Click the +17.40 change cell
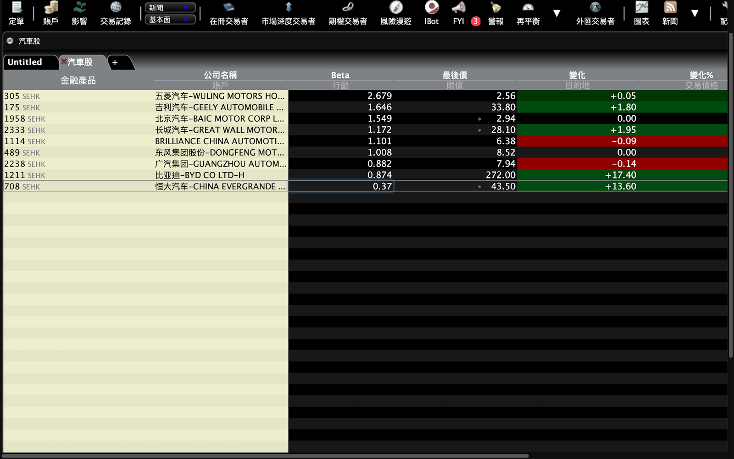The width and height of the screenshot is (734, 459). (x=577, y=175)
